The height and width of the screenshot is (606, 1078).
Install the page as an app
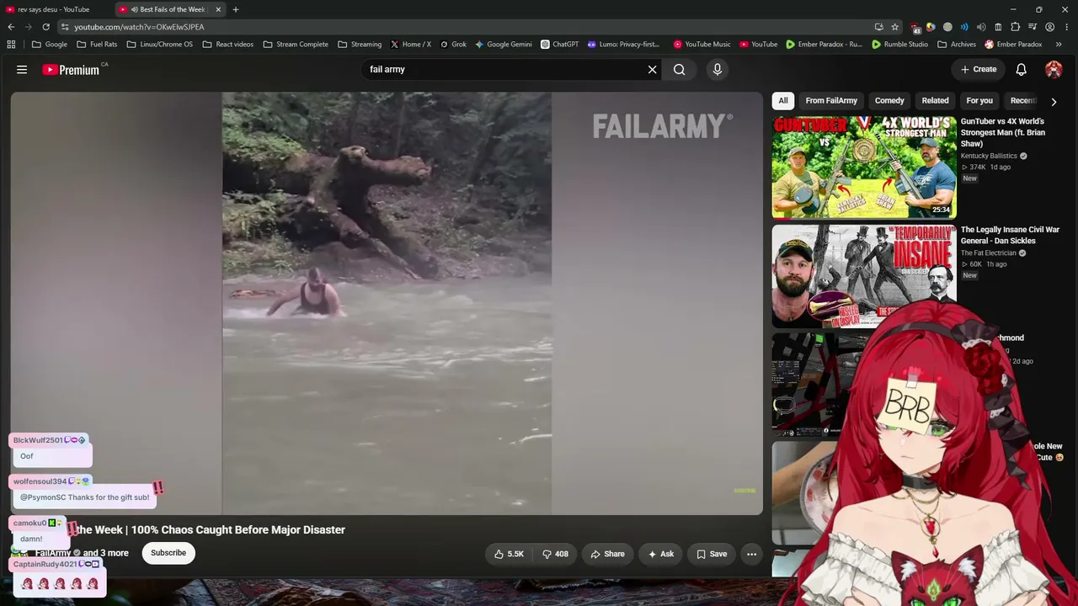click(x=879, y=27)
